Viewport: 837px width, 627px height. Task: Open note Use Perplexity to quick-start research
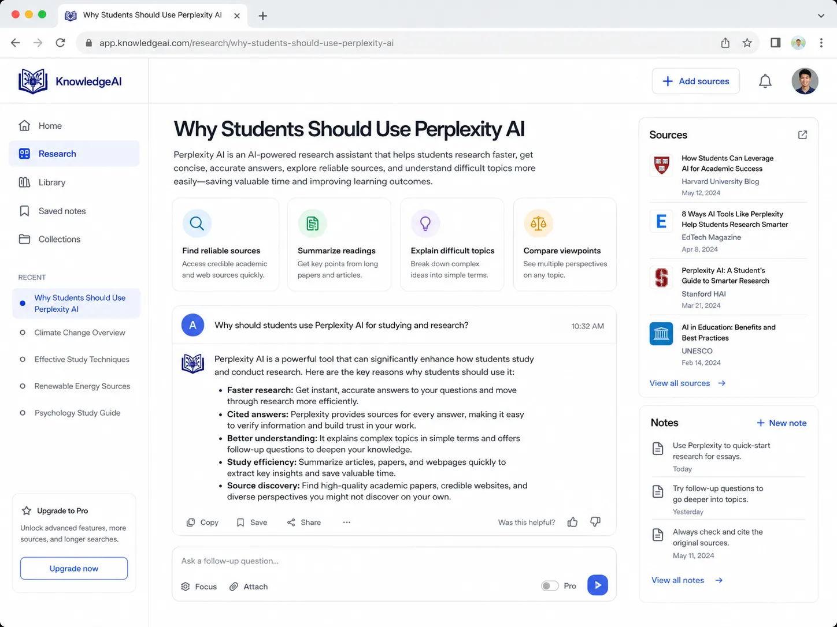[728, 456]
